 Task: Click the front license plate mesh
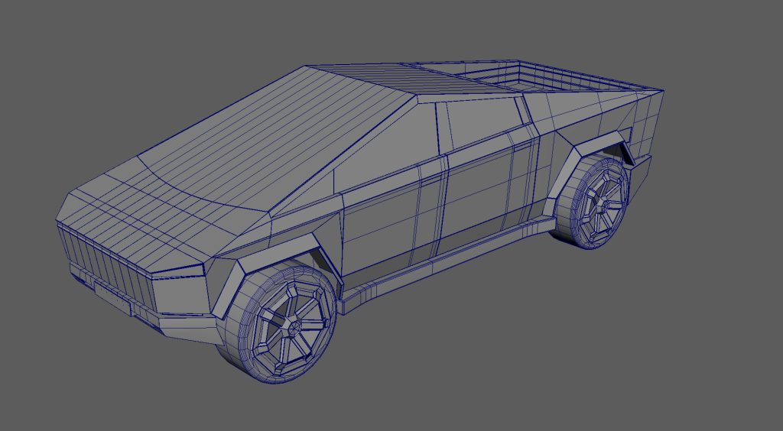pyautogui.click(x=113, y=298)
